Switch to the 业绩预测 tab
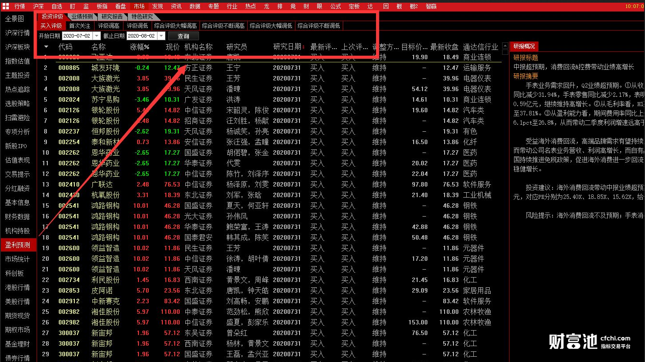 (82, 17)
